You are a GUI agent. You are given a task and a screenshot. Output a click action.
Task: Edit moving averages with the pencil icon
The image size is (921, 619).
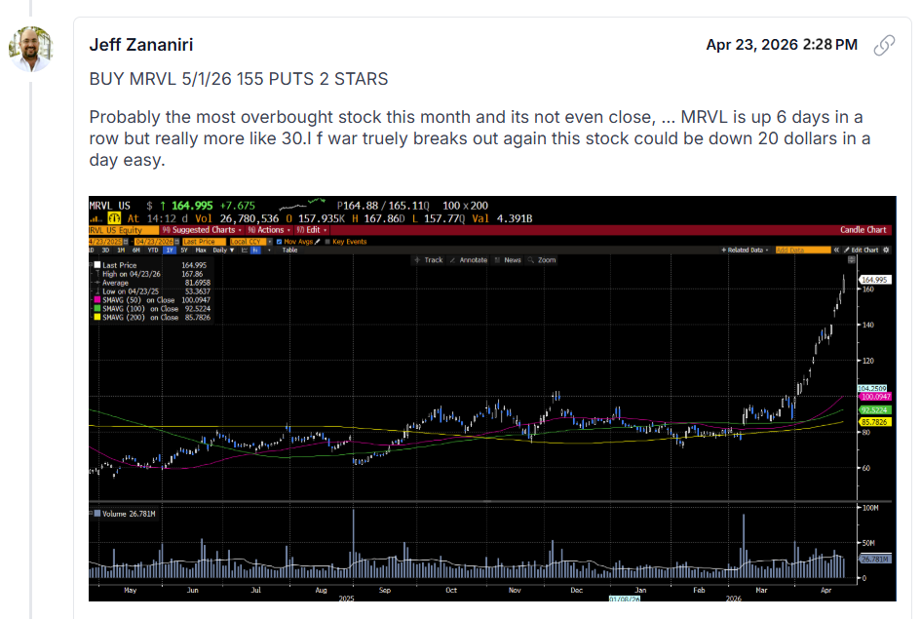coord(318,242)
